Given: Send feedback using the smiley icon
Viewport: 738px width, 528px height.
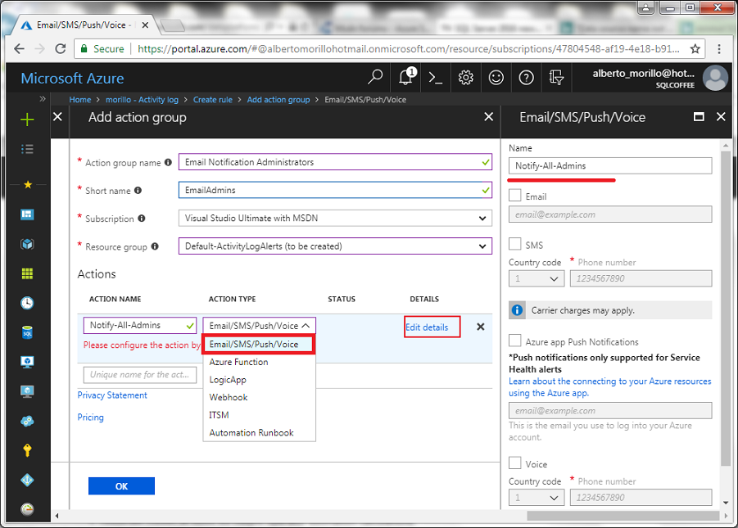Looking at the screenshot, I should pyautogui.click(x=496, y=78).
